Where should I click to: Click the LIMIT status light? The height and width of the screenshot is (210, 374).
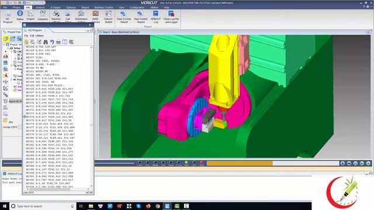click(140, 163)
